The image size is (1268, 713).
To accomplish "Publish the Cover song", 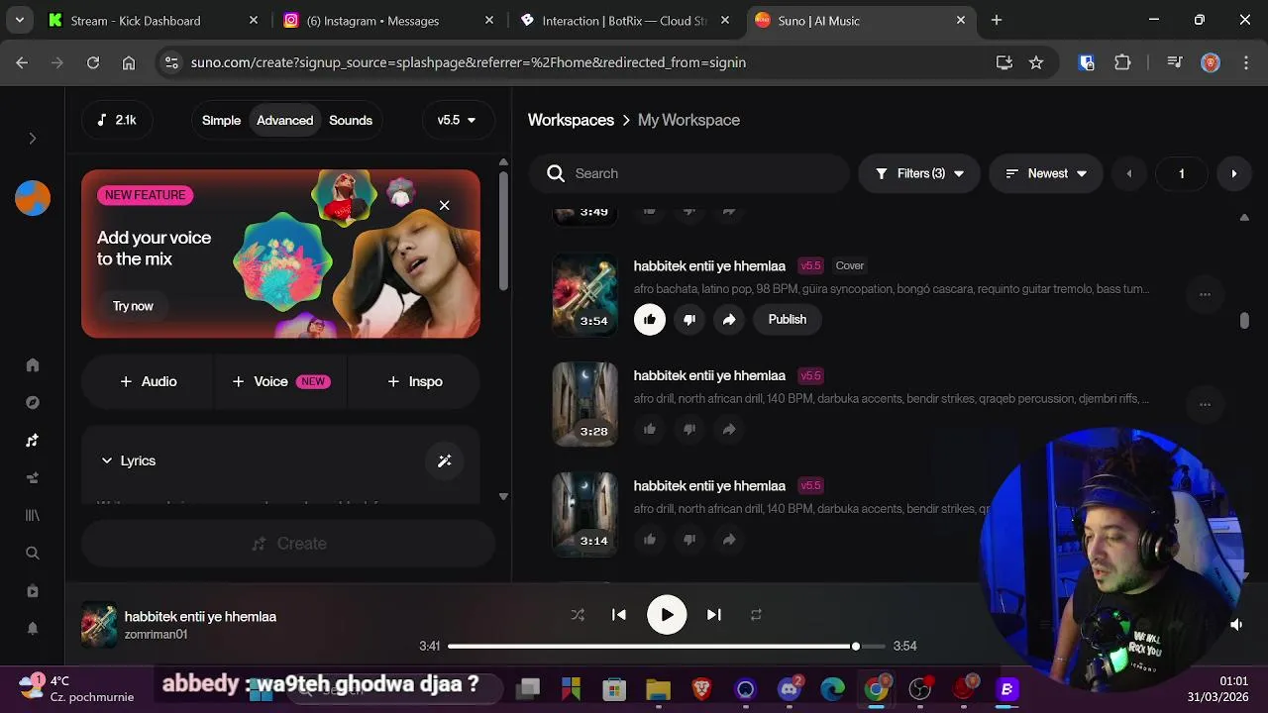I will click(788, 319).
